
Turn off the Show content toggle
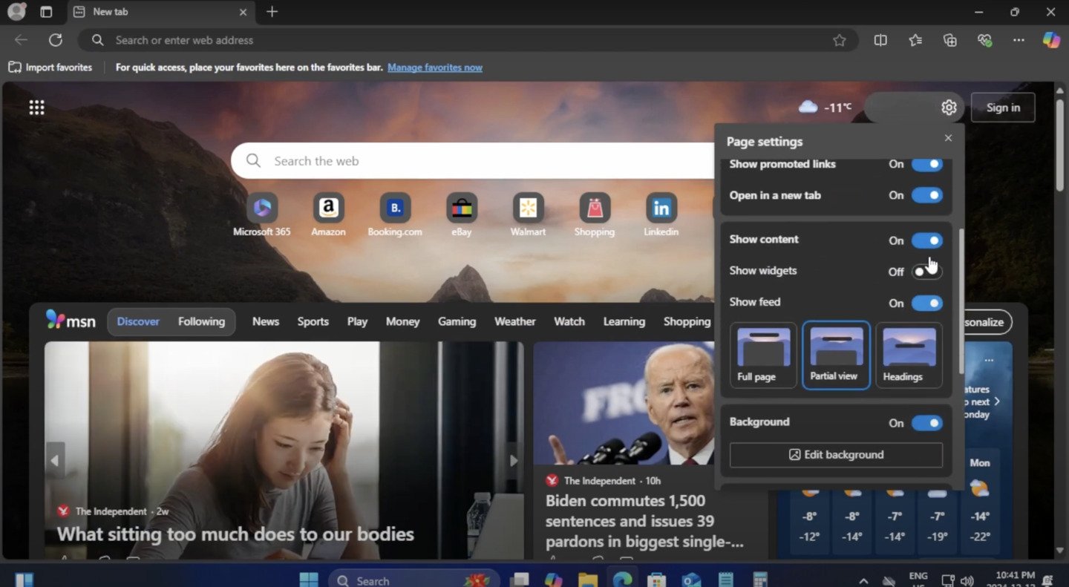927,240
